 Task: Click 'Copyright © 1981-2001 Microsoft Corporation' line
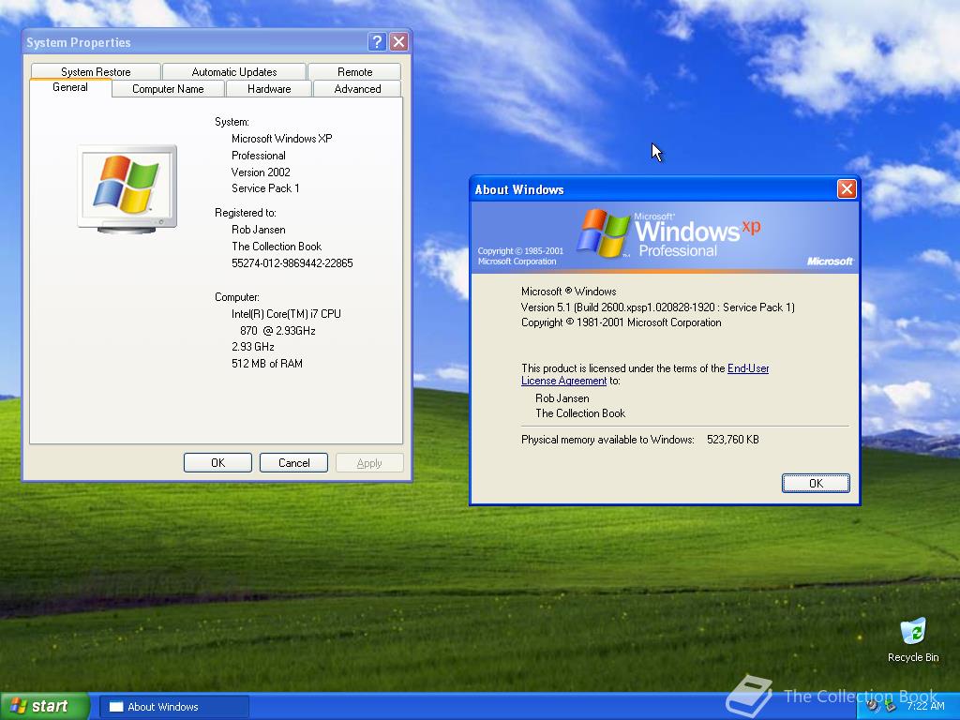tap(621, 322)
